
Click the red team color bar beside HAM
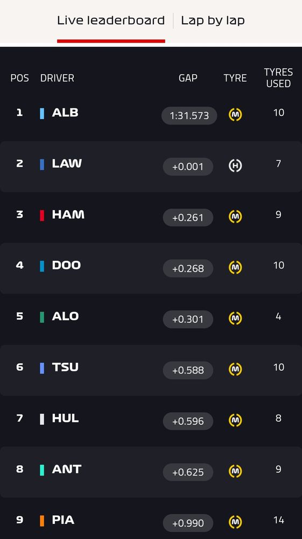(42, 216)
